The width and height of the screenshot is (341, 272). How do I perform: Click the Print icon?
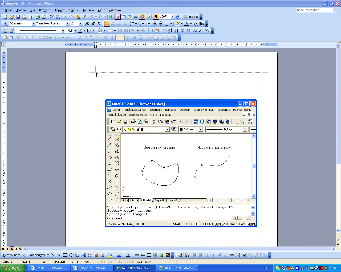pyautogui.click(x=38, y=17)
